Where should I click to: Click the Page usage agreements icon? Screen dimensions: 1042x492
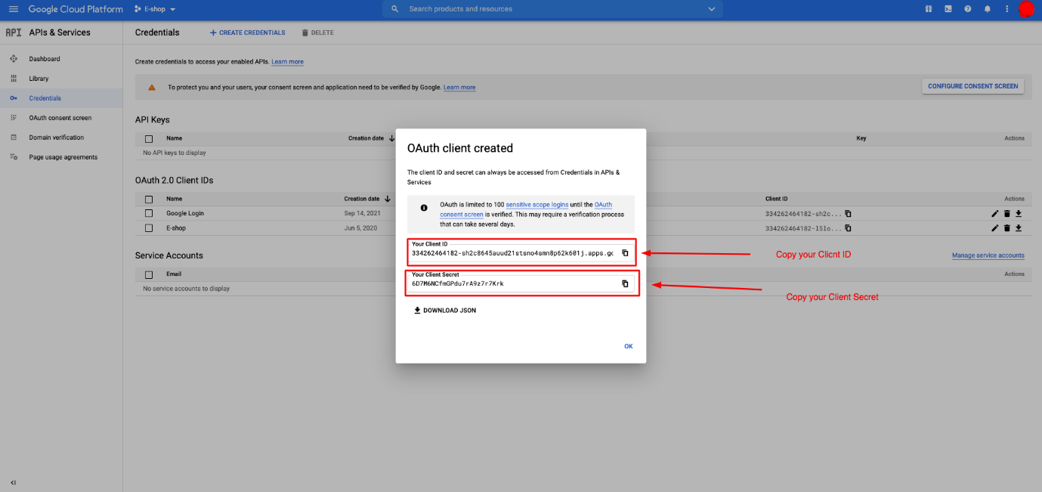(14, 157)
